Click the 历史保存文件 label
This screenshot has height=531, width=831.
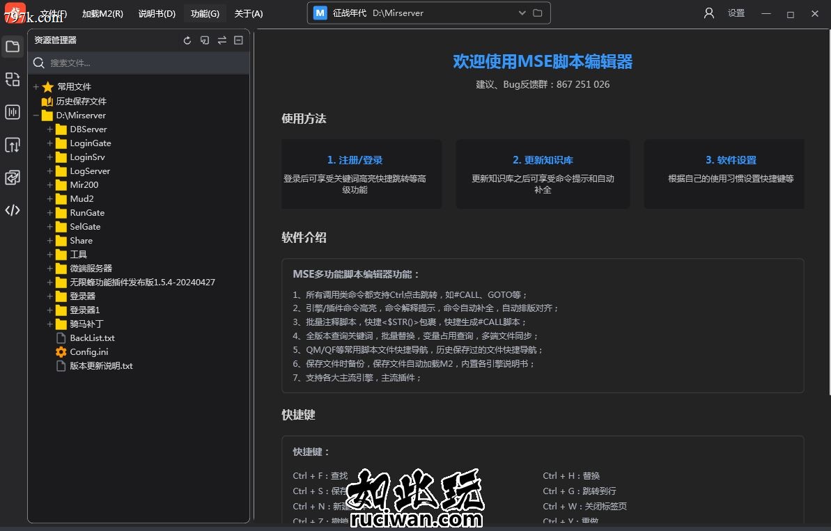pyautogui.click(x=81, y=101)
